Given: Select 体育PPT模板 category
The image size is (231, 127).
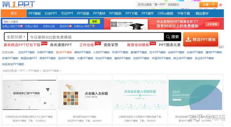Looking at the screenshot, I should pos(10,58).
